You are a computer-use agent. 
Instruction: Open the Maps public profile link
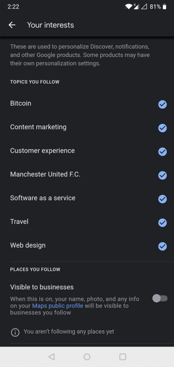point(58,306)
